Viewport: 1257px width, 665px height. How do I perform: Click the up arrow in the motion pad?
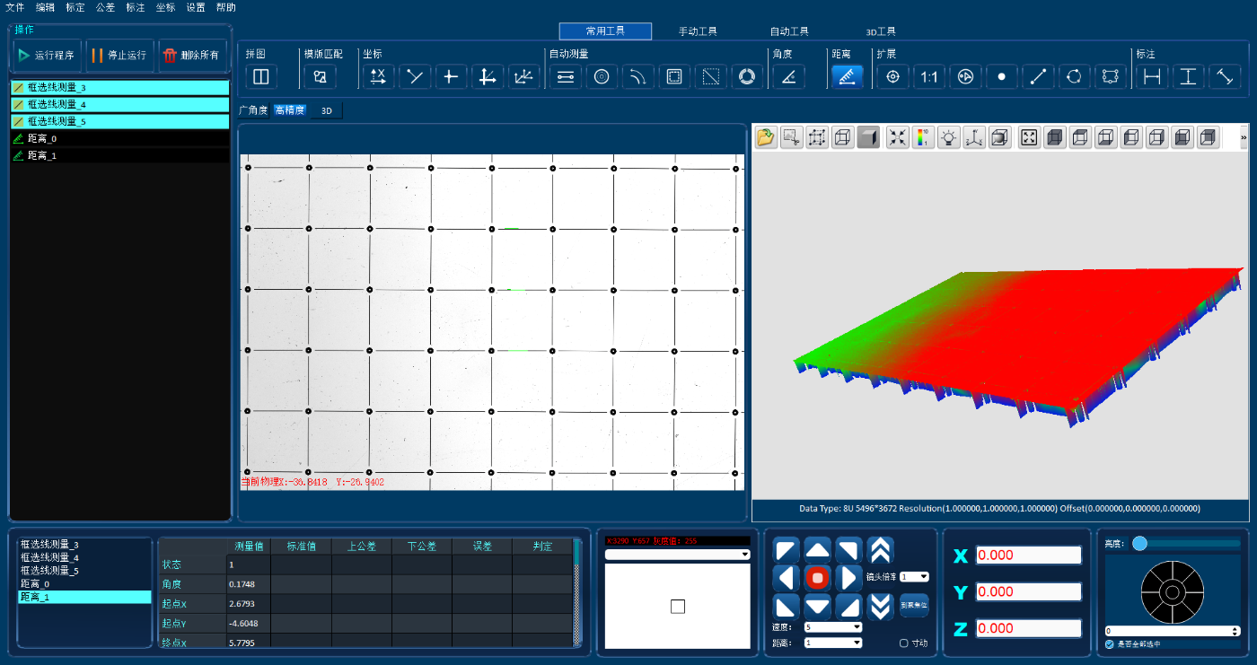[817, 550]
